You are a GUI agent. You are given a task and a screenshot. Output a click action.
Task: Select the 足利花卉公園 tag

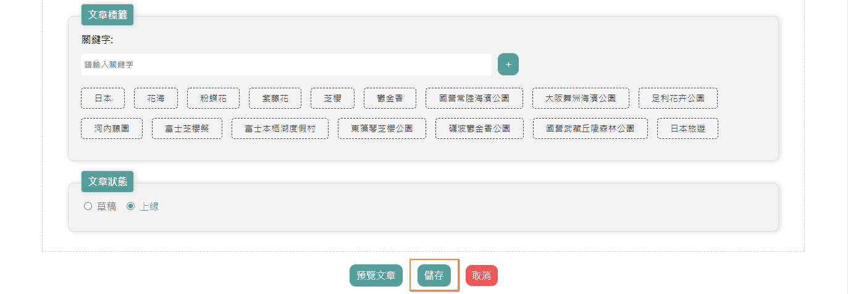tap(678, 98)
